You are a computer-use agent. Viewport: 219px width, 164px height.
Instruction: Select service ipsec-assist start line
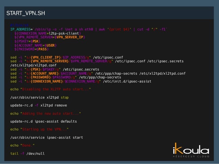coord(46,138)
